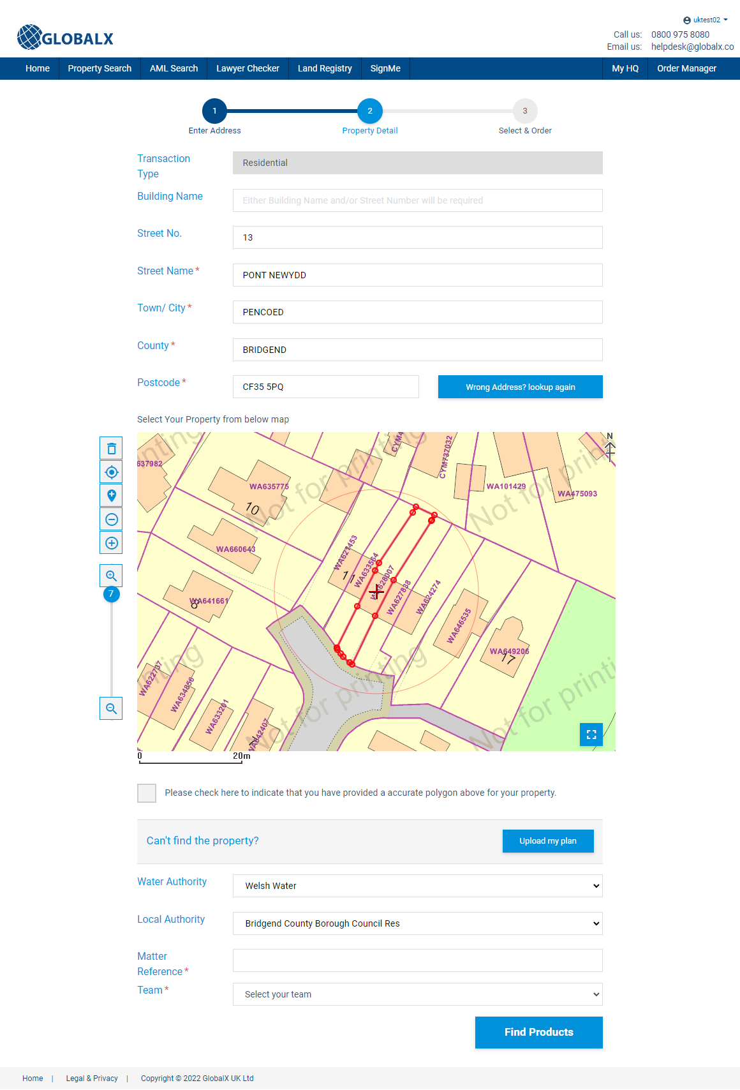Click the locate target map tool icon

pyautogui.click(x=111, y=472)
